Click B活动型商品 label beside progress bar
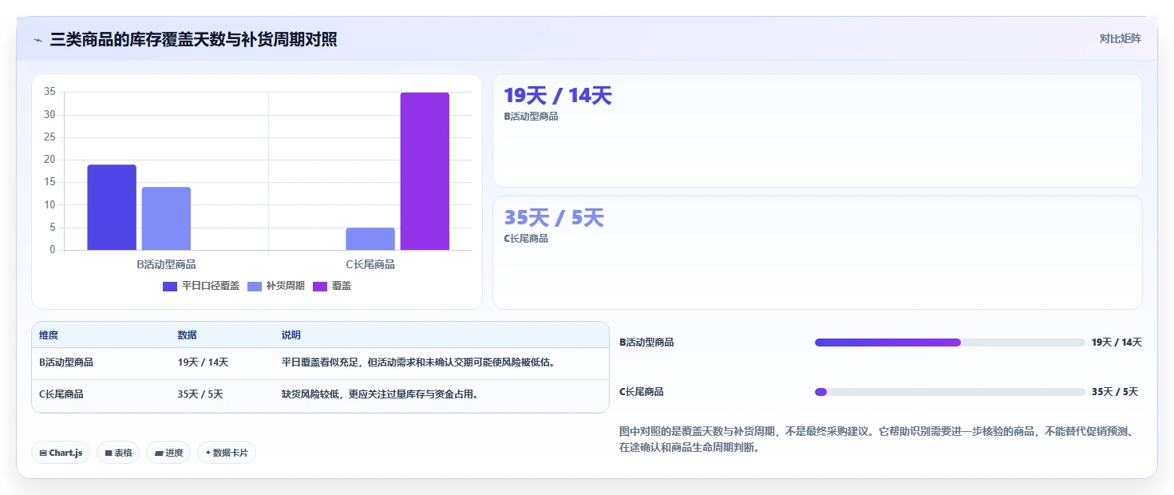The image size is (1174, 495). (x=647, y=343)
